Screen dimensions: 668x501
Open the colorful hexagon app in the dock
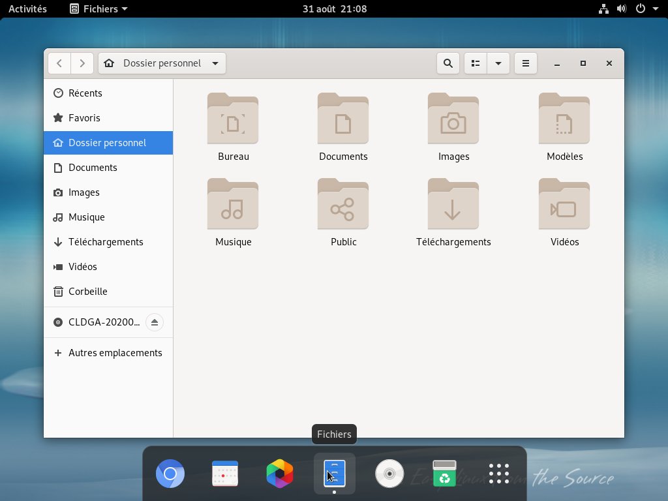pos(279,474)
